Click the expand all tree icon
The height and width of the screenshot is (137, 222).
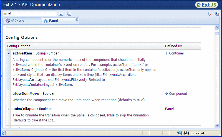[61, 14]
